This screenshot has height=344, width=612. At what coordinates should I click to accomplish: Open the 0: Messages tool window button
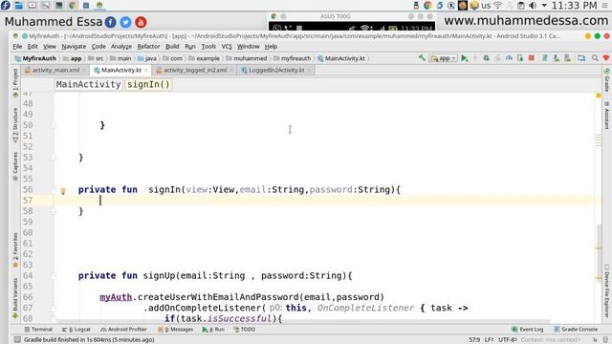coord(175,329)
